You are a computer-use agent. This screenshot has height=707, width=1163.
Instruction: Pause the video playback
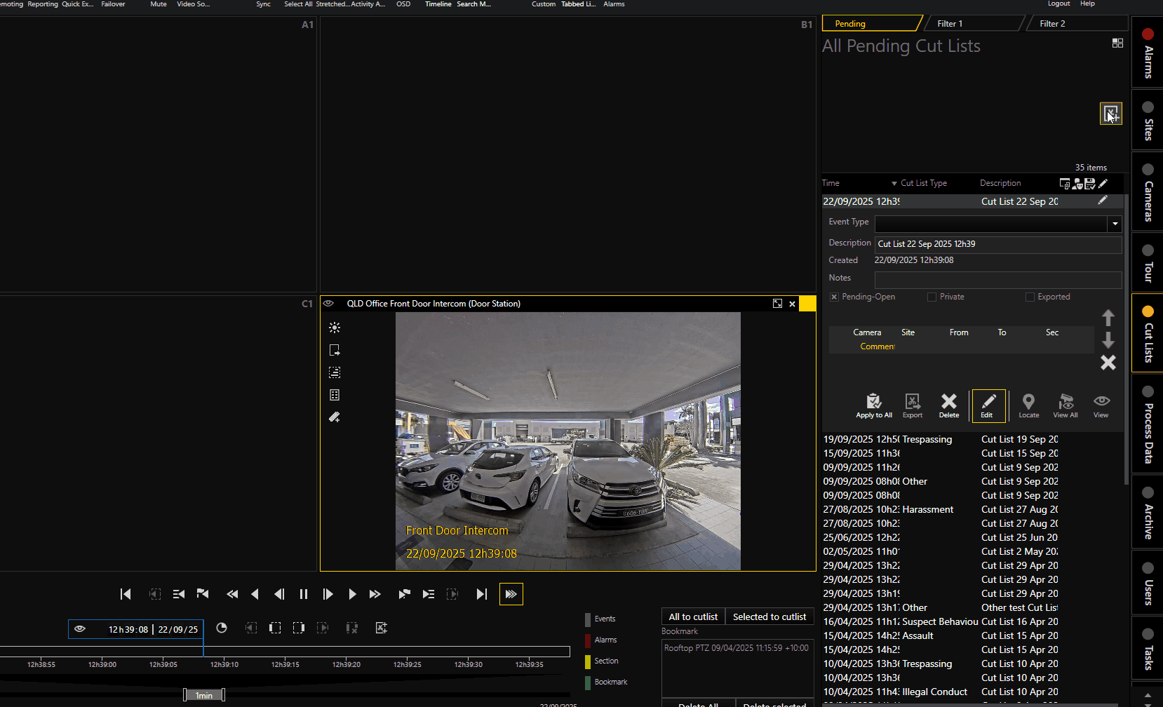pos(304,594)
